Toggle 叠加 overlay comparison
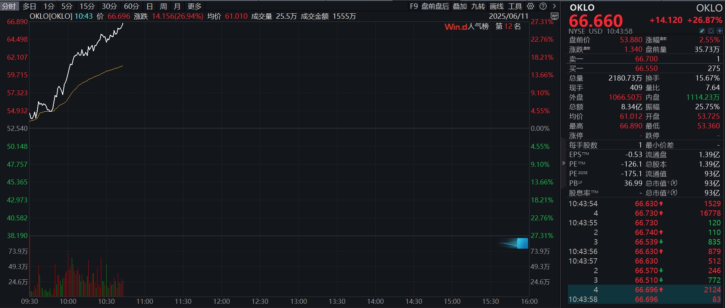Viewport: 725px width, 308px height. [460, 6]
